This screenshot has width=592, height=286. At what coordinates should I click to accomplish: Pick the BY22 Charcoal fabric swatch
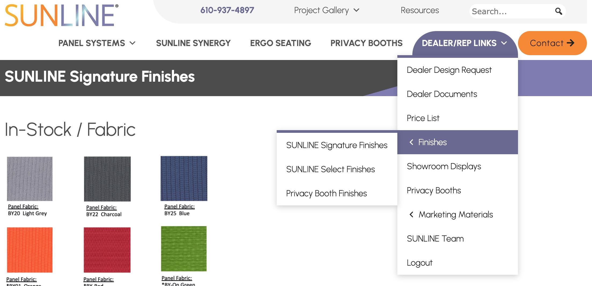click(x=107, y=179)
